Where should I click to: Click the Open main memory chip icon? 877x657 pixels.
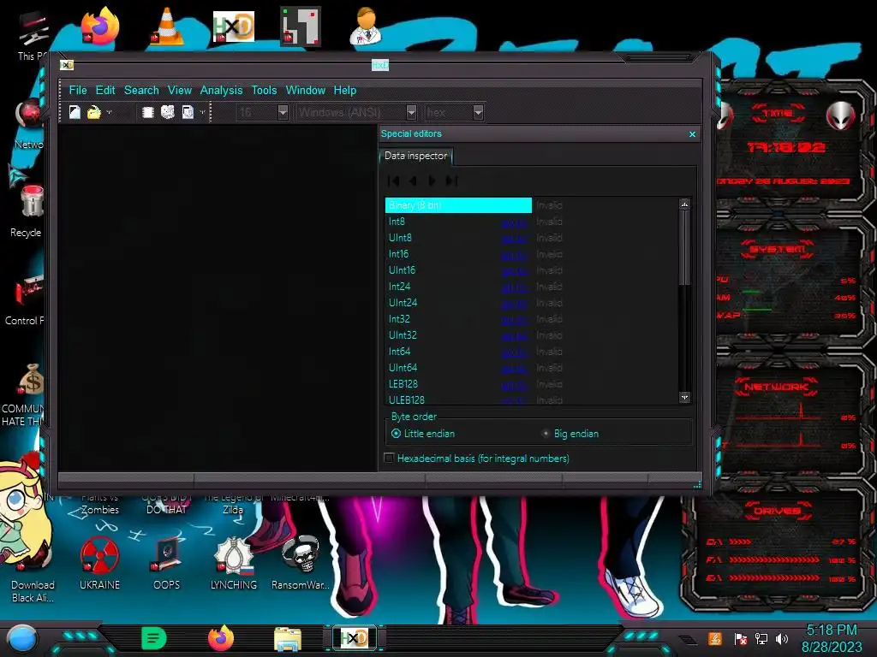147,112
